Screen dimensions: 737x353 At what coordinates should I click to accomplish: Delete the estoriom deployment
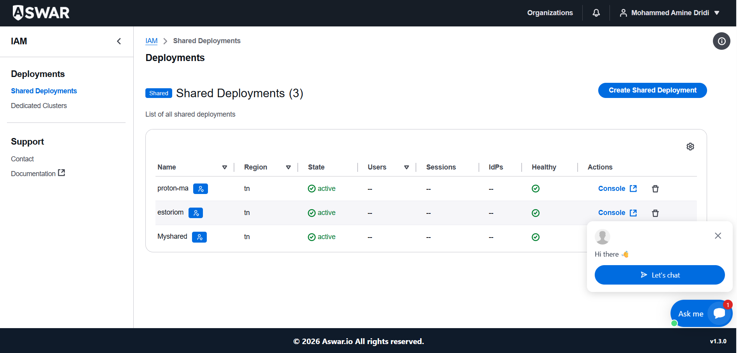(655, 213)
